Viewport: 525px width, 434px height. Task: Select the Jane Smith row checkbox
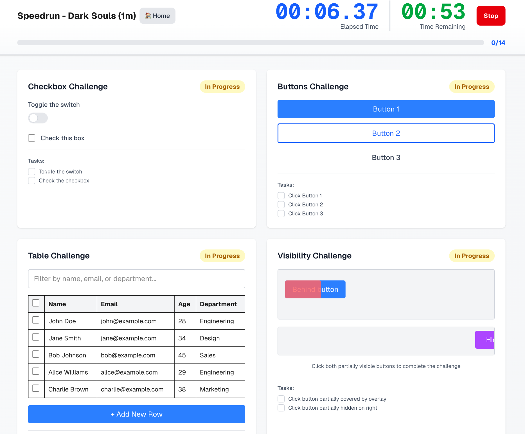click(x=36, y=337)
